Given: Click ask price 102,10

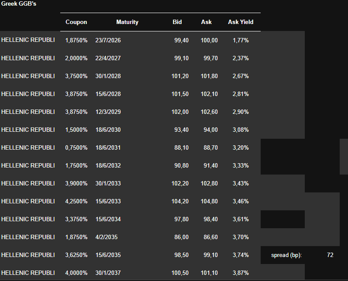Looking at the screenshot, I should click(x=209, y=94).
